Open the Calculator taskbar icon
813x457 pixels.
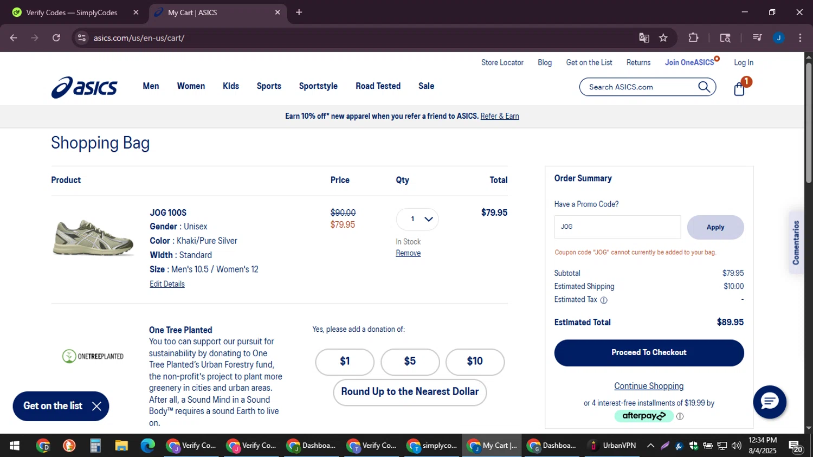tap(95, 446)
